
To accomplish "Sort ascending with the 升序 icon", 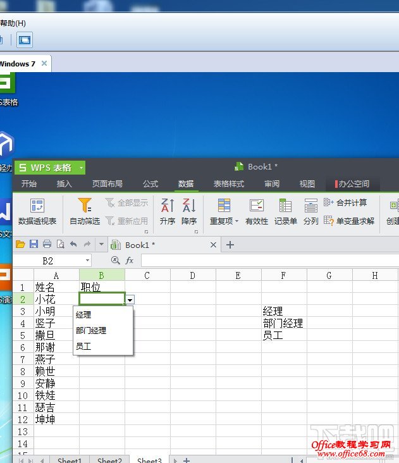I will (x=168, y=206).
